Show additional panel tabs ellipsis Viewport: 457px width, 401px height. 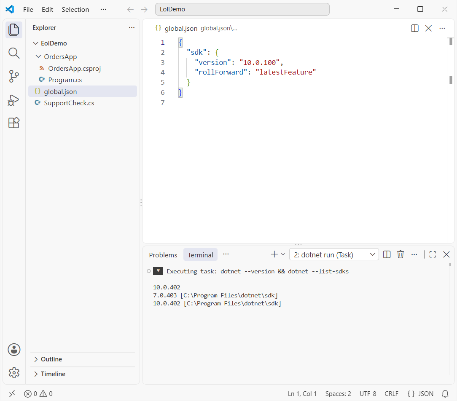pyautogui.click(x=226, y=254)
